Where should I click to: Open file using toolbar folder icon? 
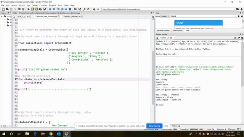[x=7, y=9]
